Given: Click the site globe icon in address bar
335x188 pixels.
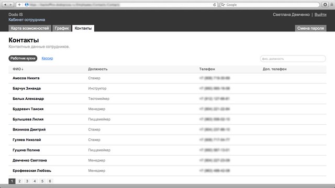Looking at the screenshot, I should (x=27, y=5).
